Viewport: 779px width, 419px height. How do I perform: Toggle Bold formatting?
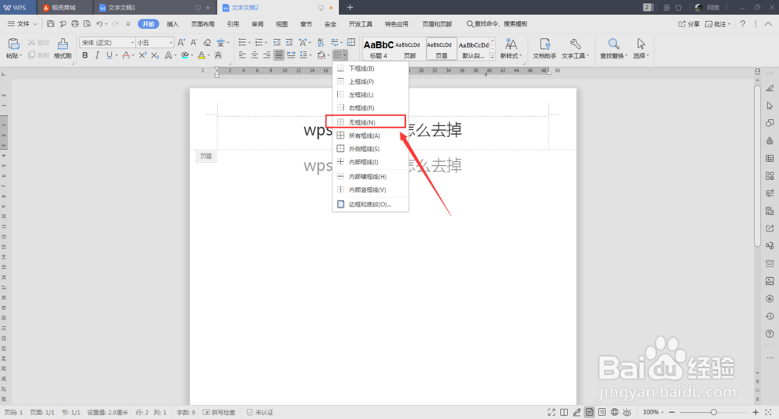tap(85, 55)
